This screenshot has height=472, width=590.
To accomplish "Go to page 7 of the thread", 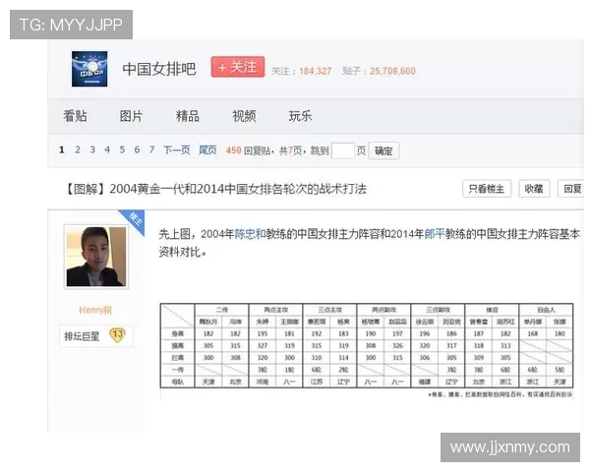I will click(152, 149).
